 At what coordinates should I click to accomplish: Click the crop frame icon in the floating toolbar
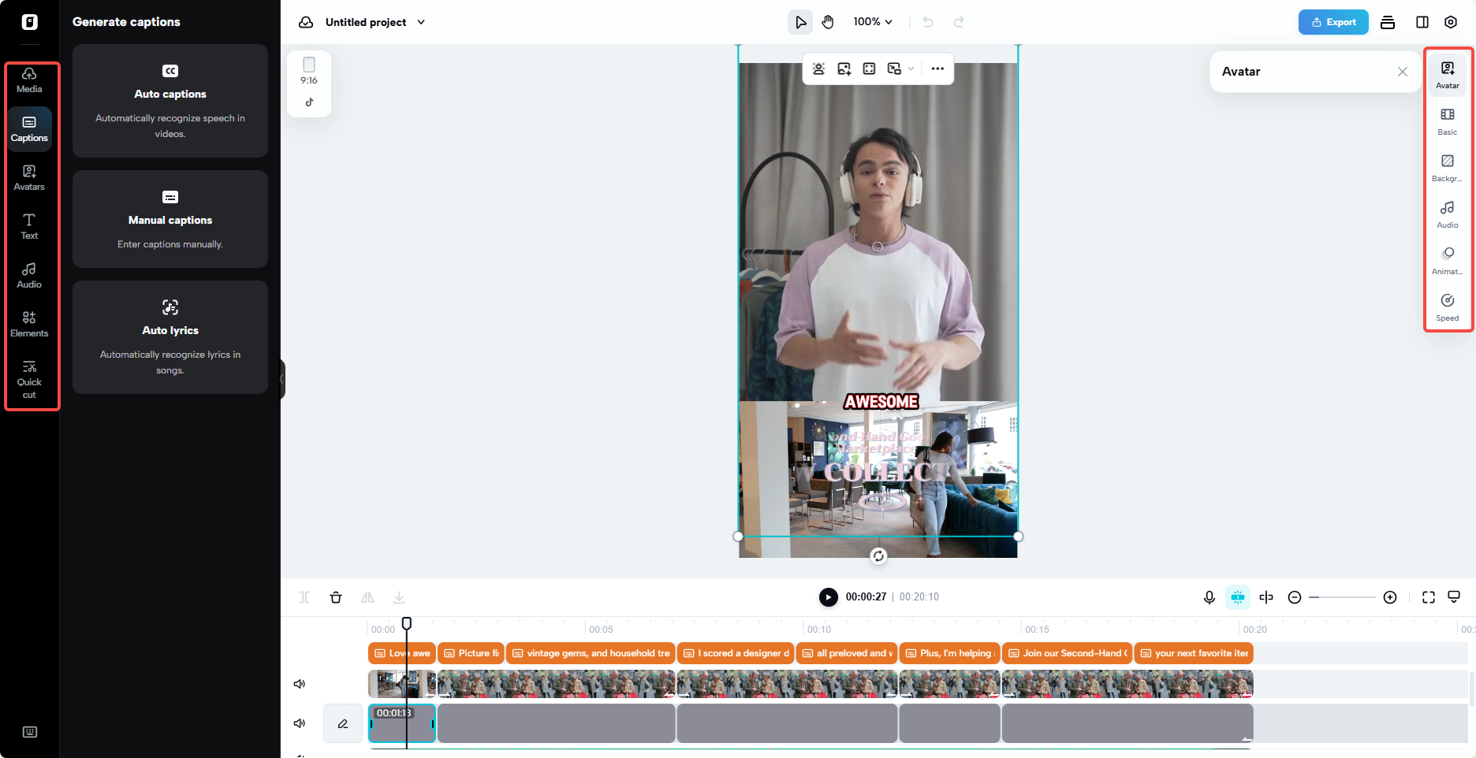[869, 69]
